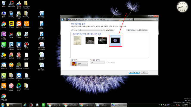Viewport: 191px width, 107px height.
Task: Open the uTorrent desktop shortcut
Action: click(x=19, y=35)
